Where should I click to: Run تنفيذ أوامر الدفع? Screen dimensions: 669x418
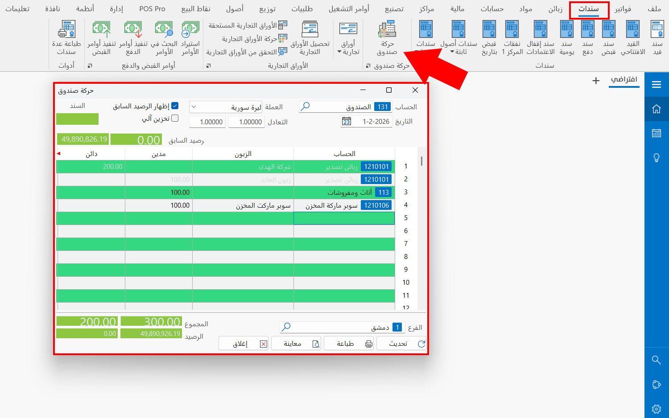[x=133, y=38]
